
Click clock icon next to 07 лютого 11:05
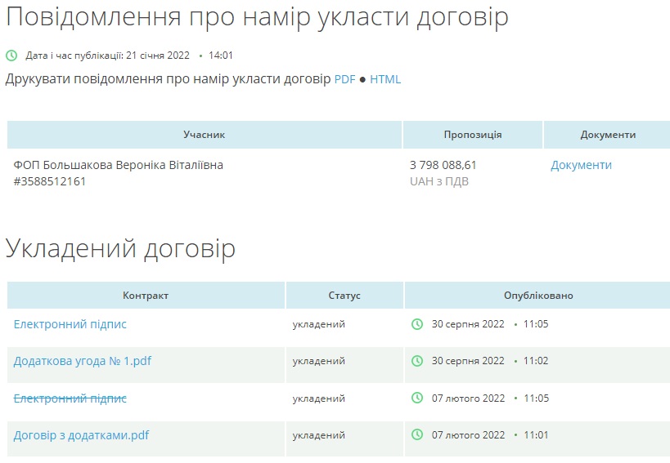coord(417,398)
